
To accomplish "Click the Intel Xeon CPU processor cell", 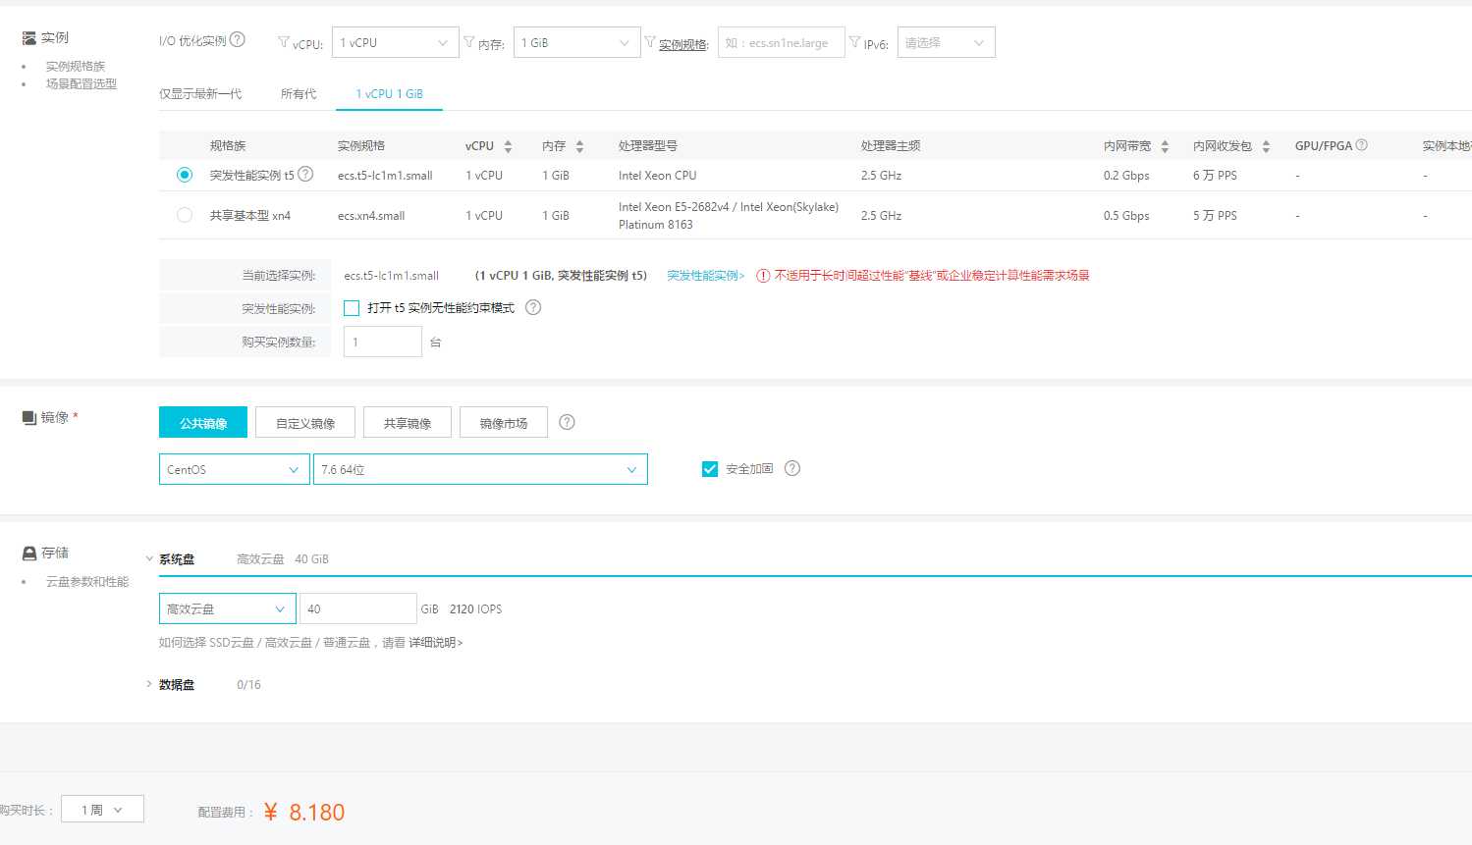I will tap(658, 176).
